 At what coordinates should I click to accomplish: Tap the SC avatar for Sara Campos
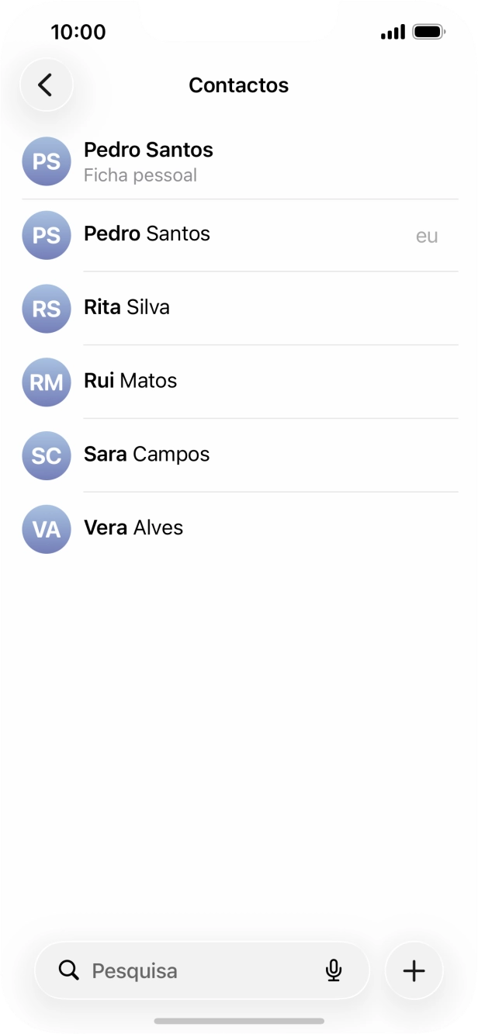tap(46, 456)
